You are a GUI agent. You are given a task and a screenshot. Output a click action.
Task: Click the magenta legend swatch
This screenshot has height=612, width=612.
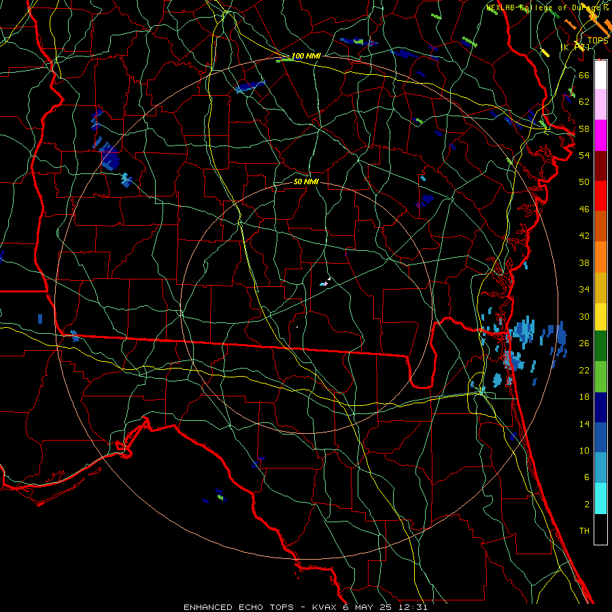pyautogui.click(x=600, y=135)
